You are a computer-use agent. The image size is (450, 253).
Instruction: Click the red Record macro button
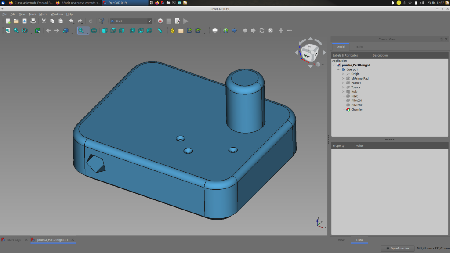160,21
